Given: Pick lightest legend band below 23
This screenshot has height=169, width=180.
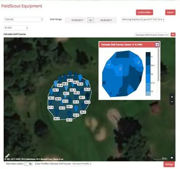Looking at the screenshot, I should pos(148,93).
